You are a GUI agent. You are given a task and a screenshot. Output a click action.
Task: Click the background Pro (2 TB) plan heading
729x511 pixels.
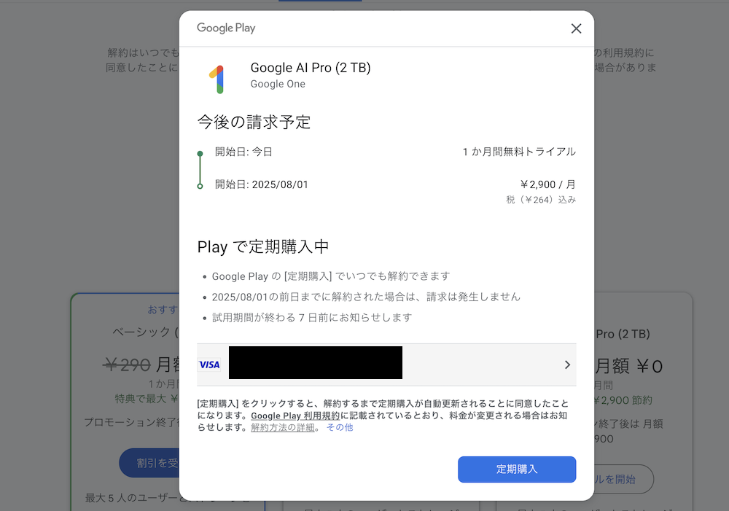click(x=623, y=334)
